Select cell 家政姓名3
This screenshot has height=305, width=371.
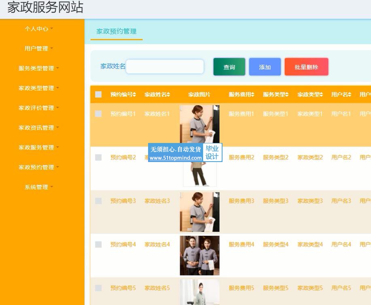157,201
